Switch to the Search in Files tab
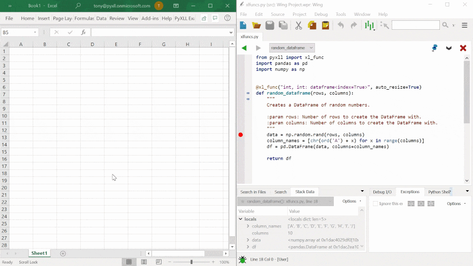 (x=253, y=192)
